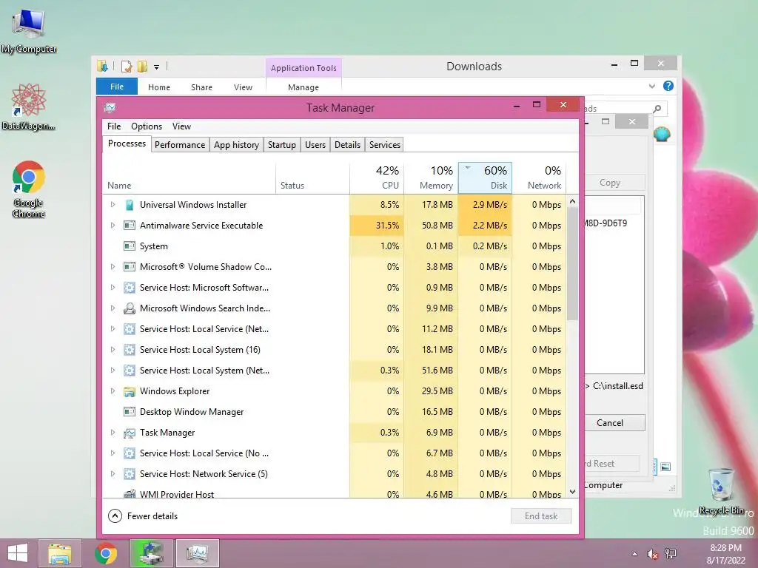
Task: Click the System process icon
Action: (x=129, y=246)
